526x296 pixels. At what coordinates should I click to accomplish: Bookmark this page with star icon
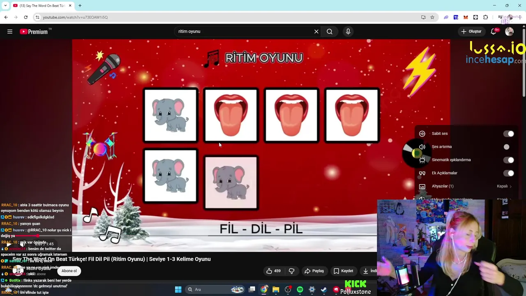click(432, 17)
